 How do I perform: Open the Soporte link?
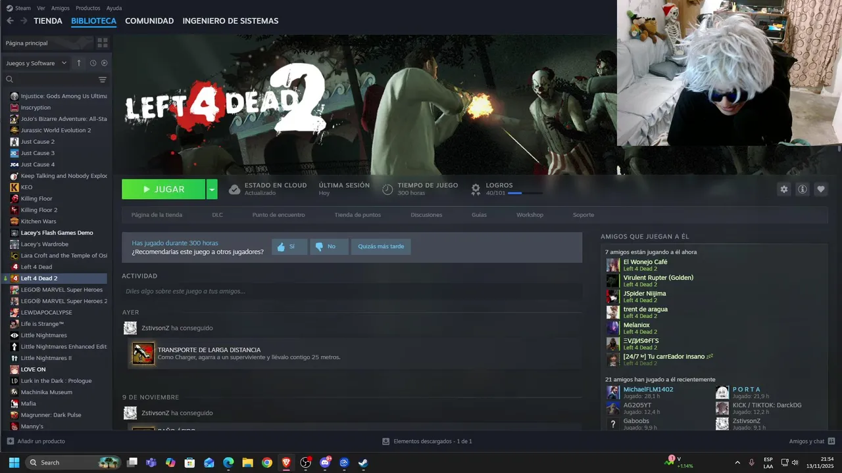coord(583,215)
